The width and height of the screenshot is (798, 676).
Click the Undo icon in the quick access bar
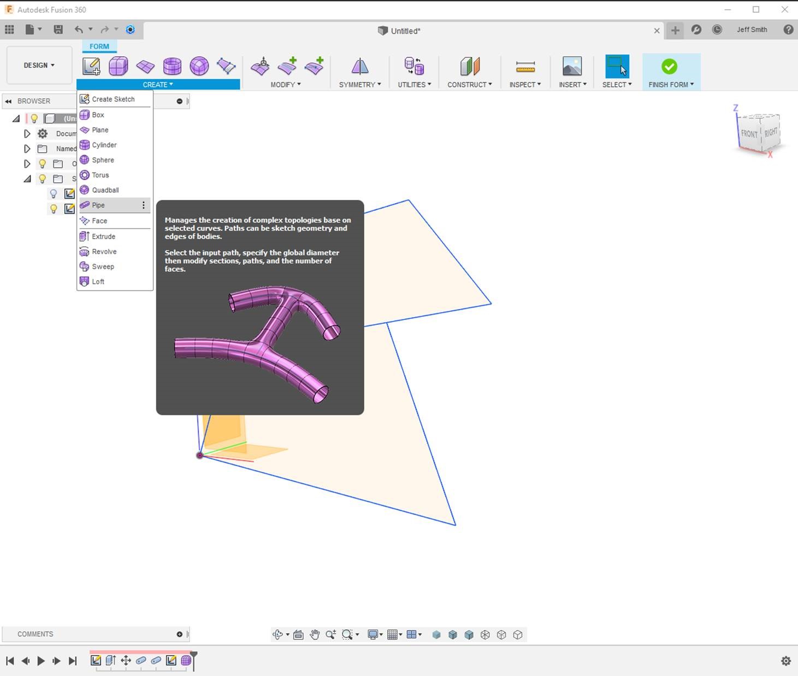[78, 29]
